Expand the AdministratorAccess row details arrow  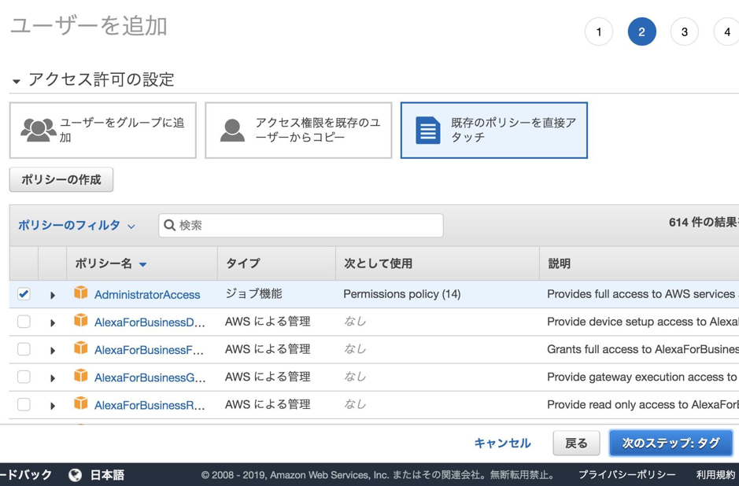pos(53,295)
